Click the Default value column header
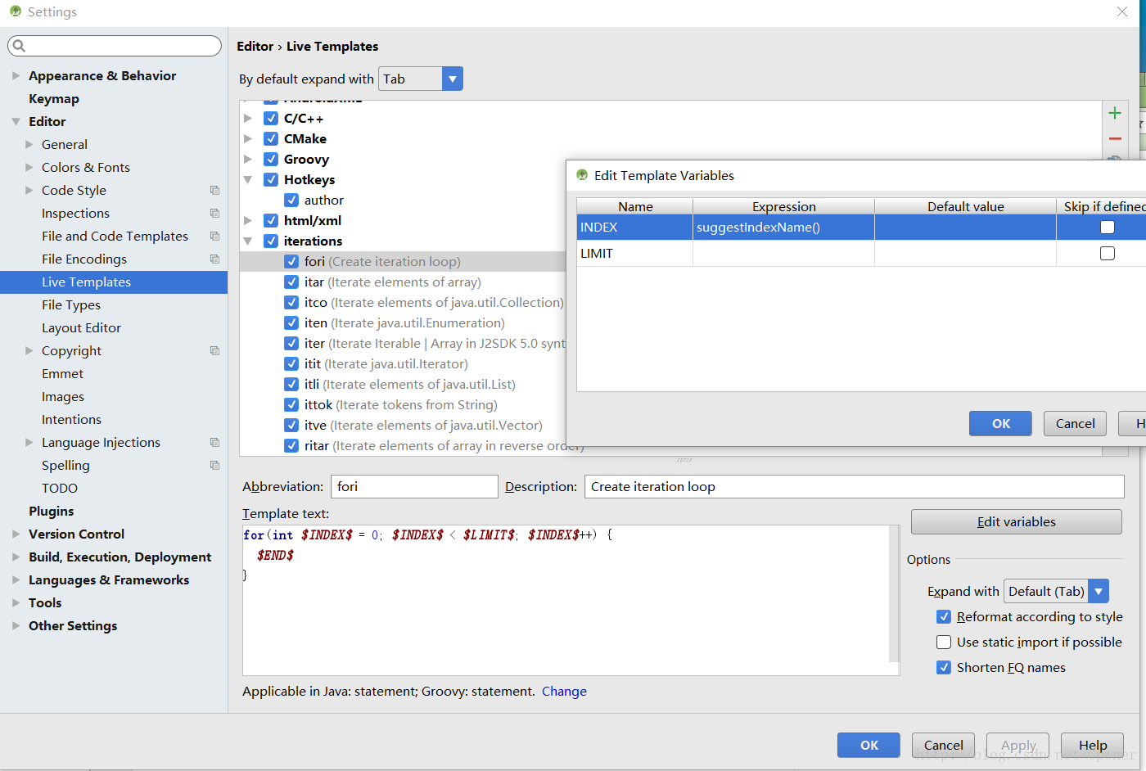Screen dimensions: 1146x771 pyautogui.click(x=965, y=206)
